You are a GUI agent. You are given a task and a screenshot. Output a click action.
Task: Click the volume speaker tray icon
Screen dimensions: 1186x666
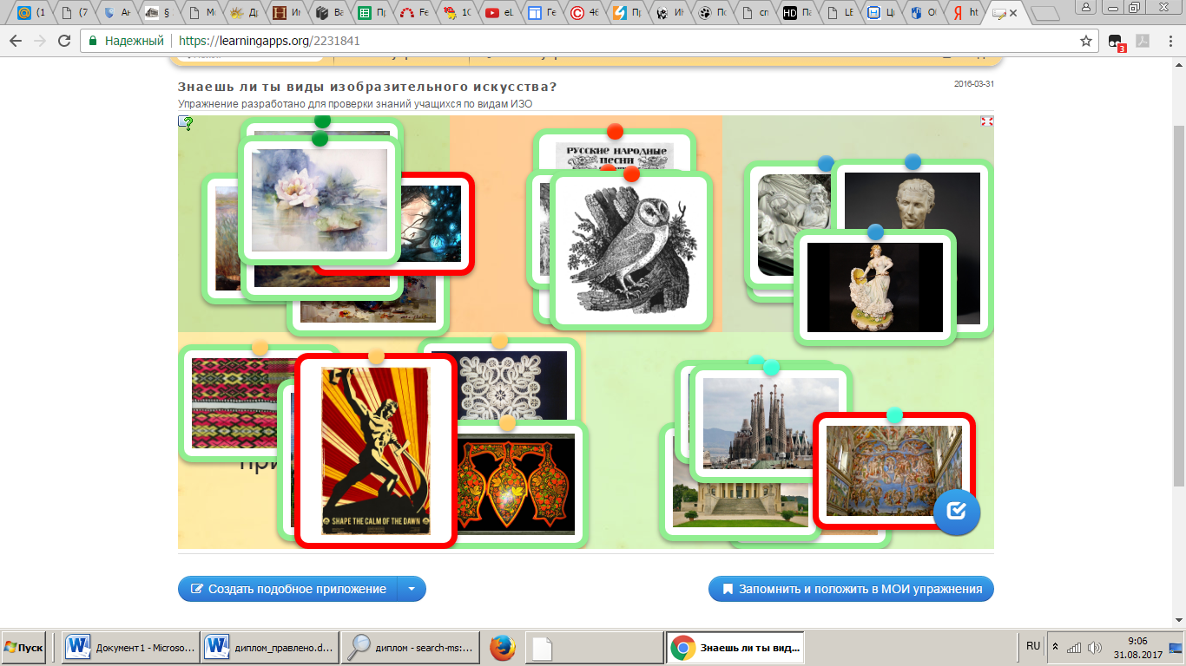click(x=1094, y=647)
